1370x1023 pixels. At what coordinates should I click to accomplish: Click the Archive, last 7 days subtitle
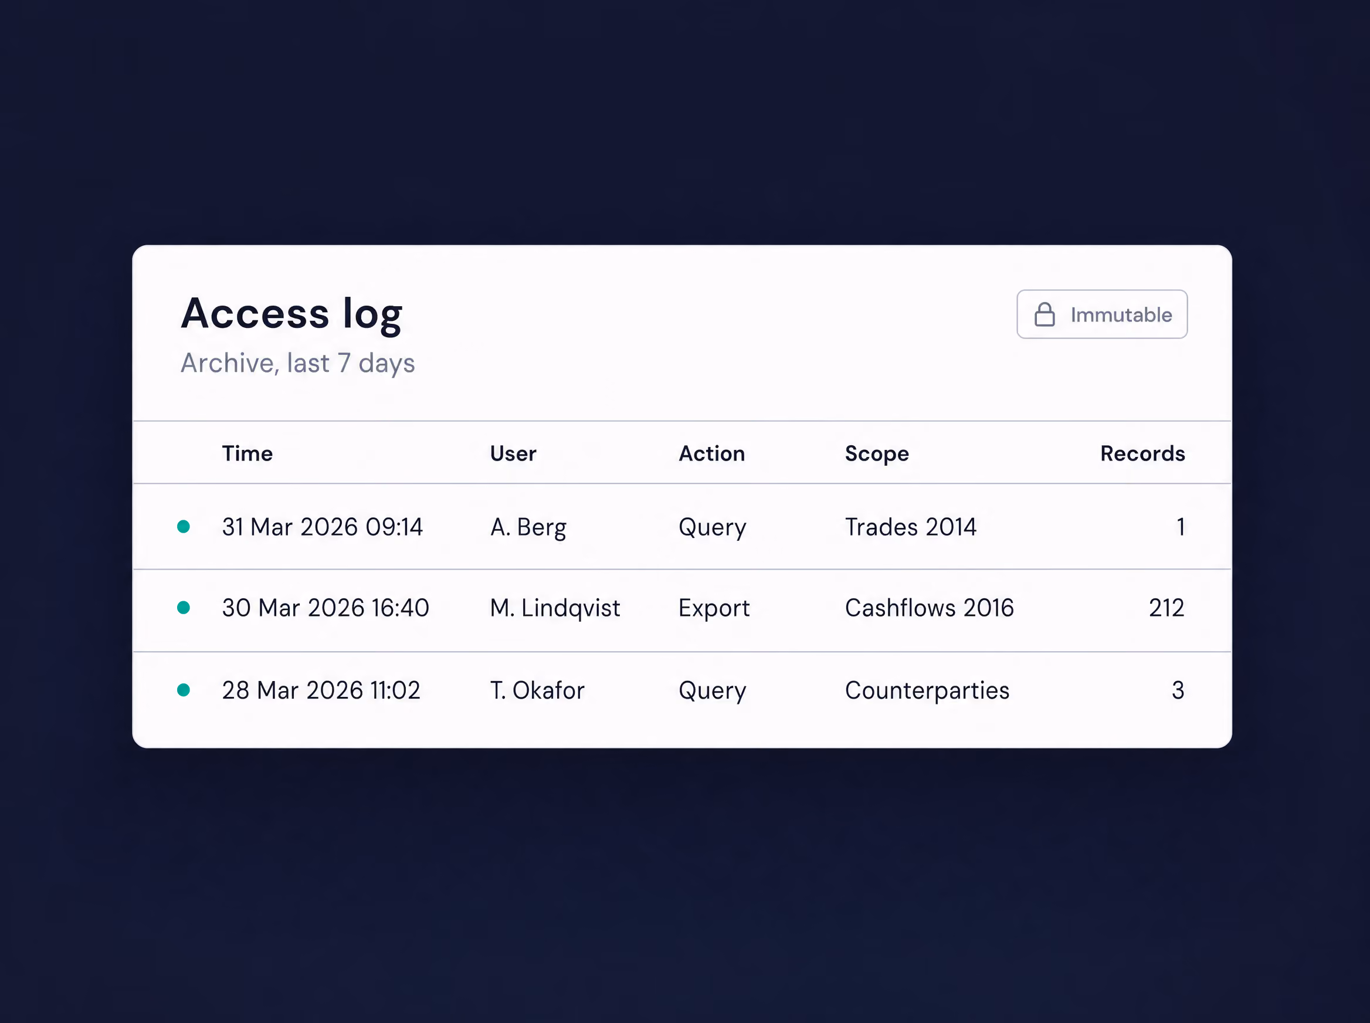pyautogui.click(x=298, y=364)
